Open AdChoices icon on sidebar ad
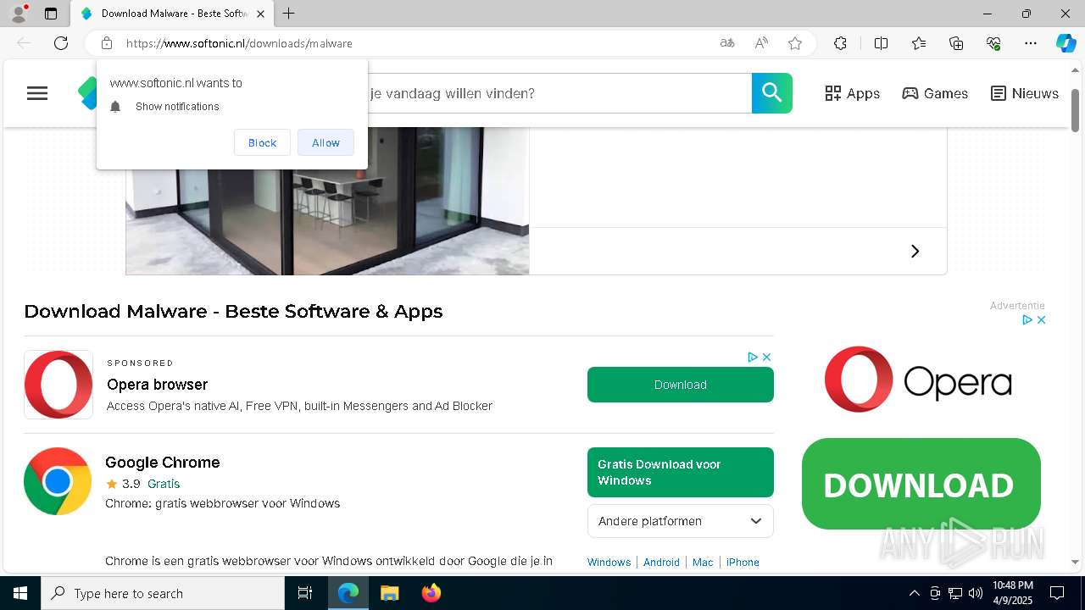This screenshot has width=1085, height=610. coord(1027,319)
